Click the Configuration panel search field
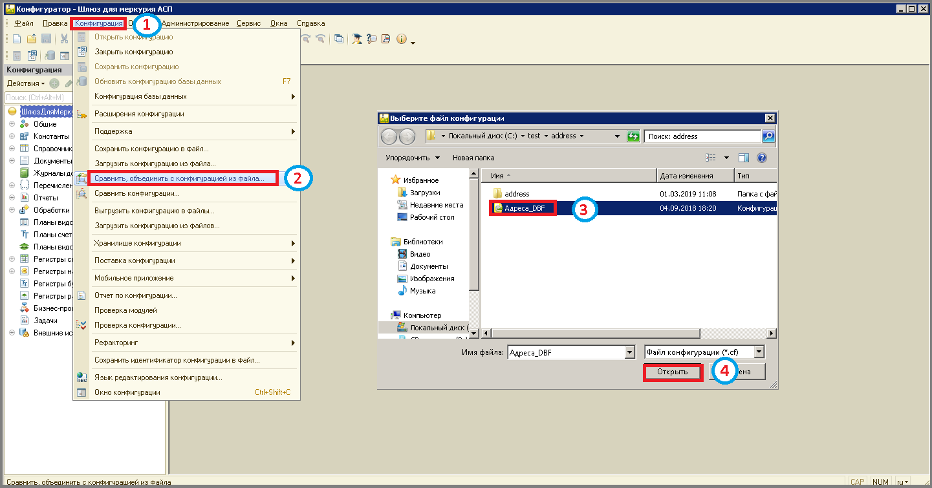This screenshot has height=488, width=932. 38,98
